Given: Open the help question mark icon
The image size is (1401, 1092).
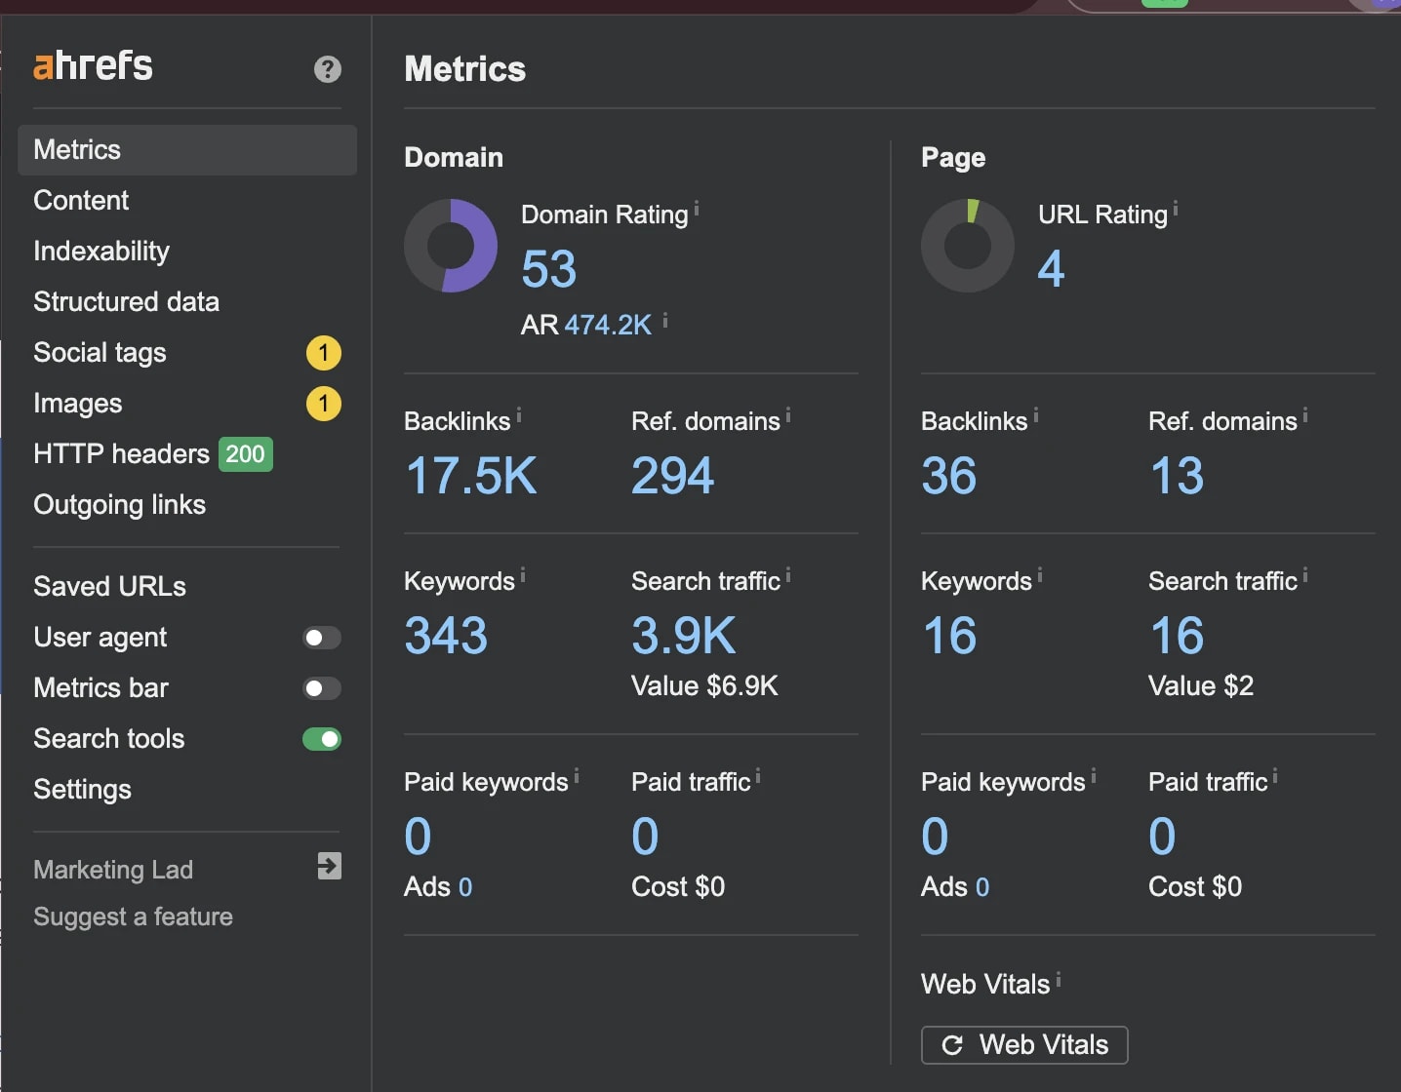Looking at the screenshot, I should [328, 69].
